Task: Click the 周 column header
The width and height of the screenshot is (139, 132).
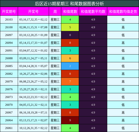Action: coord(55,11)
